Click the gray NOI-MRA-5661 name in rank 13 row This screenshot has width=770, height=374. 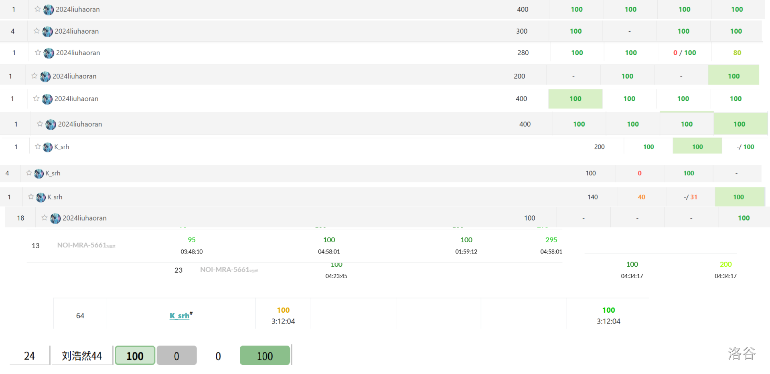coord(82,245)
